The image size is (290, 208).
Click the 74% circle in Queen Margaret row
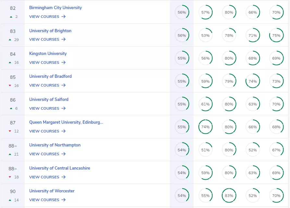coord(205,127)
